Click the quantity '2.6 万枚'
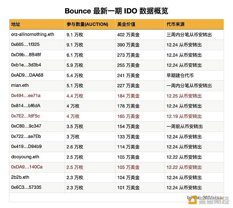The height and width of the screenshot is (208, 233). (75, 147)
